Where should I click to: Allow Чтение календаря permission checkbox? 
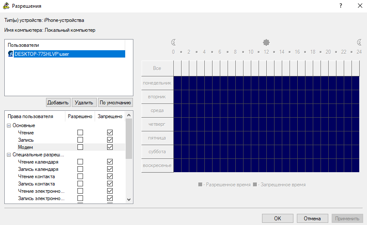tap(80, 162)
